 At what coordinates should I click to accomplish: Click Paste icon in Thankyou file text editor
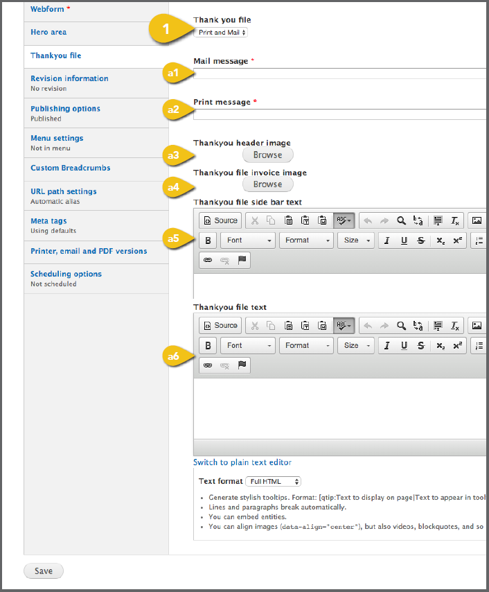pos(288,325)
